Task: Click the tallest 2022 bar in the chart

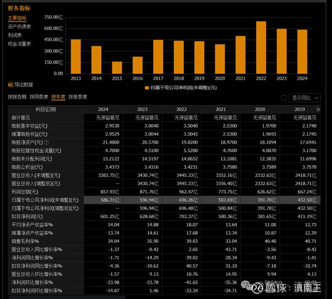Action: coord(261,47)
